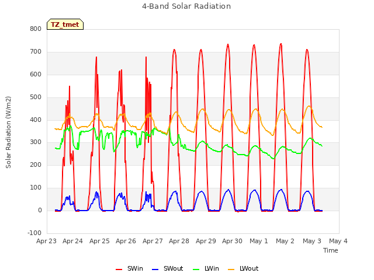This screenshot has height=280, width=374.
Task: Click the green LWin legend color marker
Action: click(196, 269)
